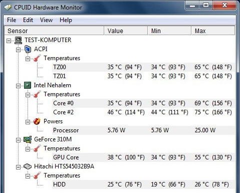Viewport: 240px width, 193px height.
Task: Collapse the GeForce 310M node
Action: (x=18, y=140)
